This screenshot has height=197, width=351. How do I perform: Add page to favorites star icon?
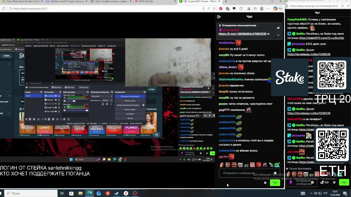tap(214, 8)
